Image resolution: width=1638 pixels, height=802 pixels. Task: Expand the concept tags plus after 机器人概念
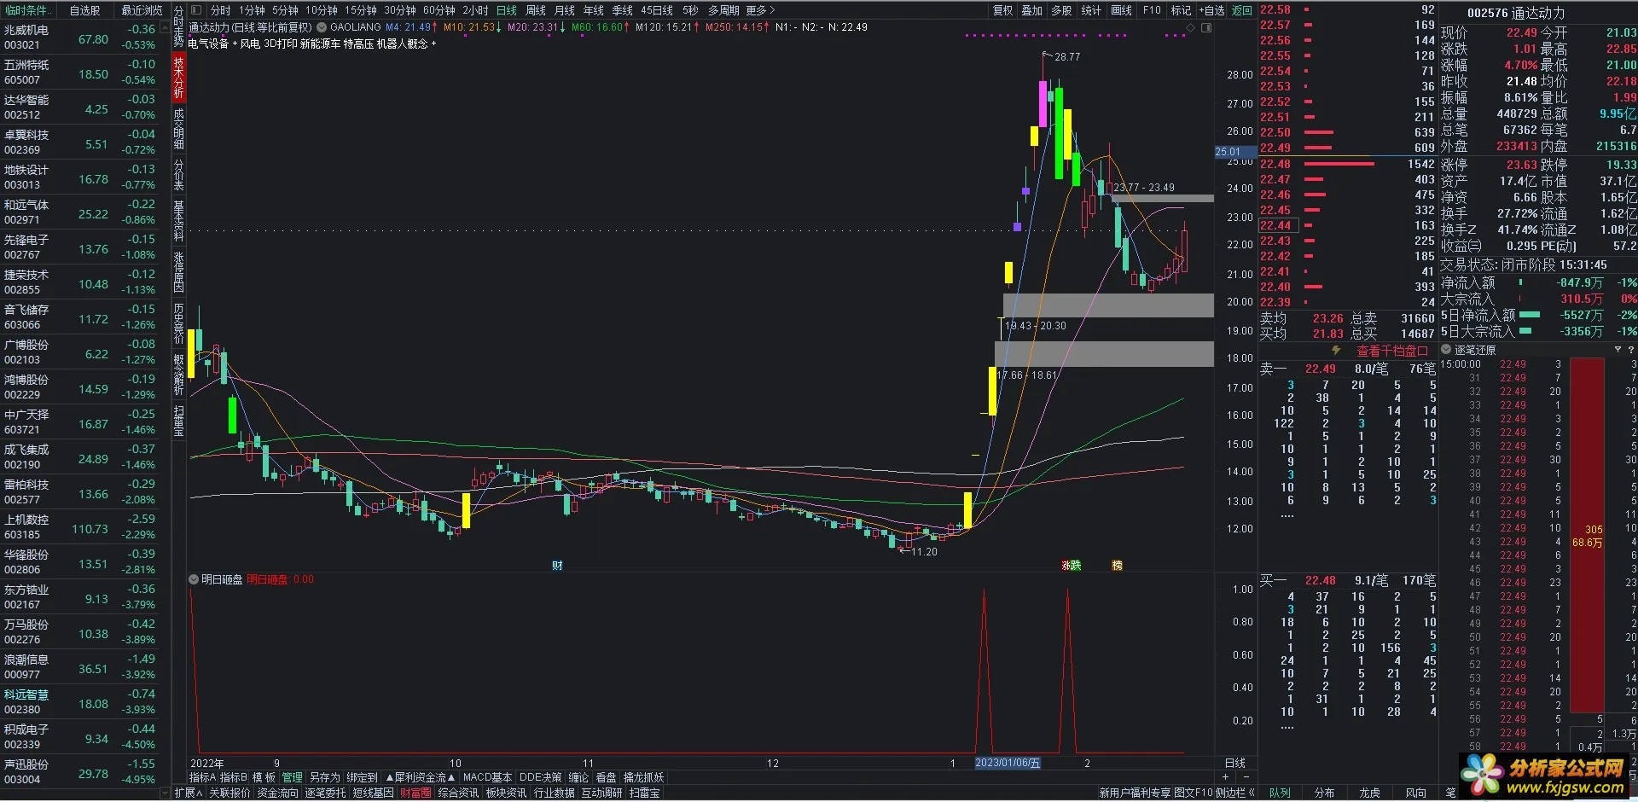(433, 44)
